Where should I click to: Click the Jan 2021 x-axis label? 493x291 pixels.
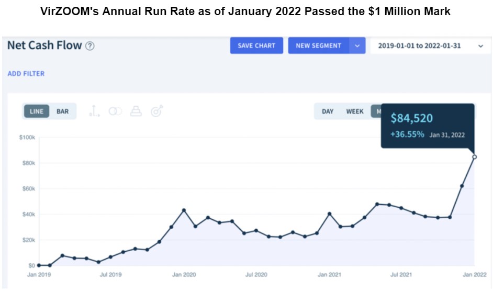click(x=329, y=275)
